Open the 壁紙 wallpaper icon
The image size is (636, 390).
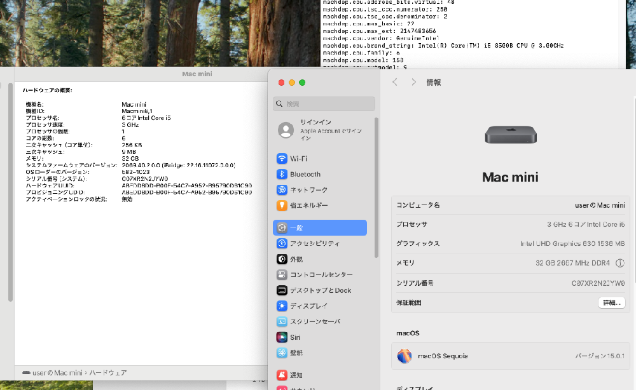pos(282,353)
